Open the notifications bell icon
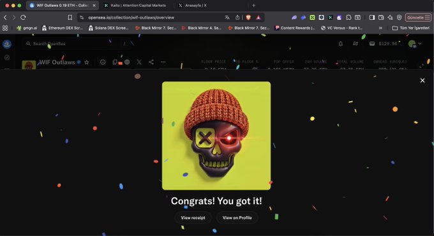 [341, 44]
